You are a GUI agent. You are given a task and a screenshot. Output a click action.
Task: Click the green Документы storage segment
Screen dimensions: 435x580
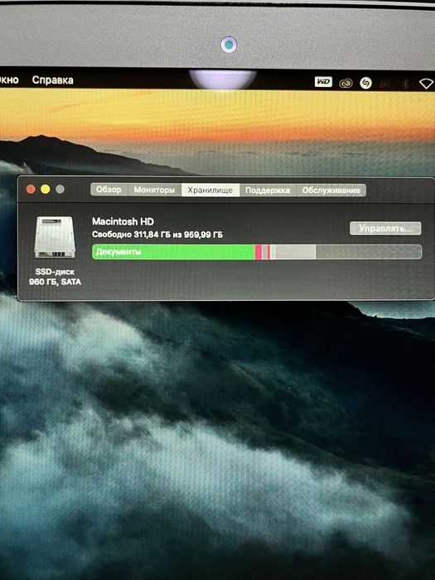(x=173, y=252)
